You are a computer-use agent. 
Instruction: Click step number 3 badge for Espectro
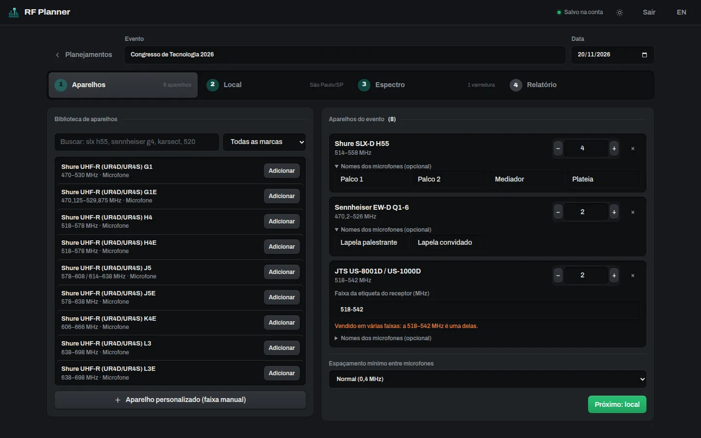tap(364, 85)
